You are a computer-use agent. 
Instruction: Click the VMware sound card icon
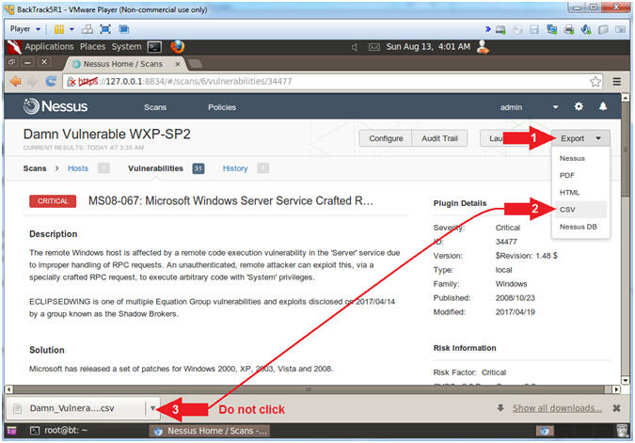pos(586,29)
